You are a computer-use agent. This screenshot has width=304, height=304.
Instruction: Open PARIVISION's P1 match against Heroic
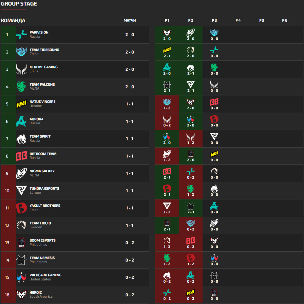(x=167, y=35)
